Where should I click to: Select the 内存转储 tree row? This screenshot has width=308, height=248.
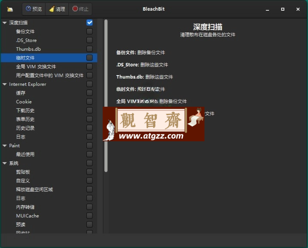point(49,207)
